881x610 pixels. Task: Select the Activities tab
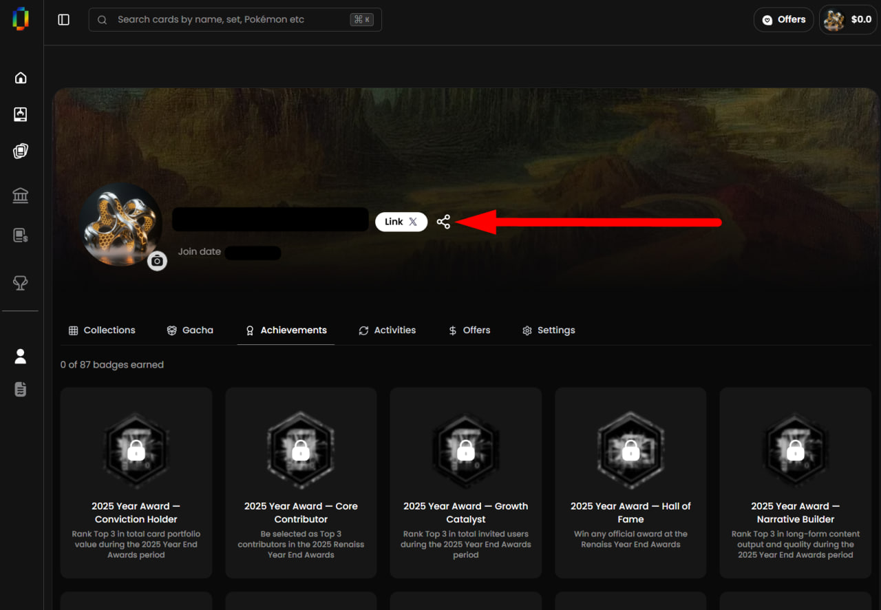click(x=388, y=330)
